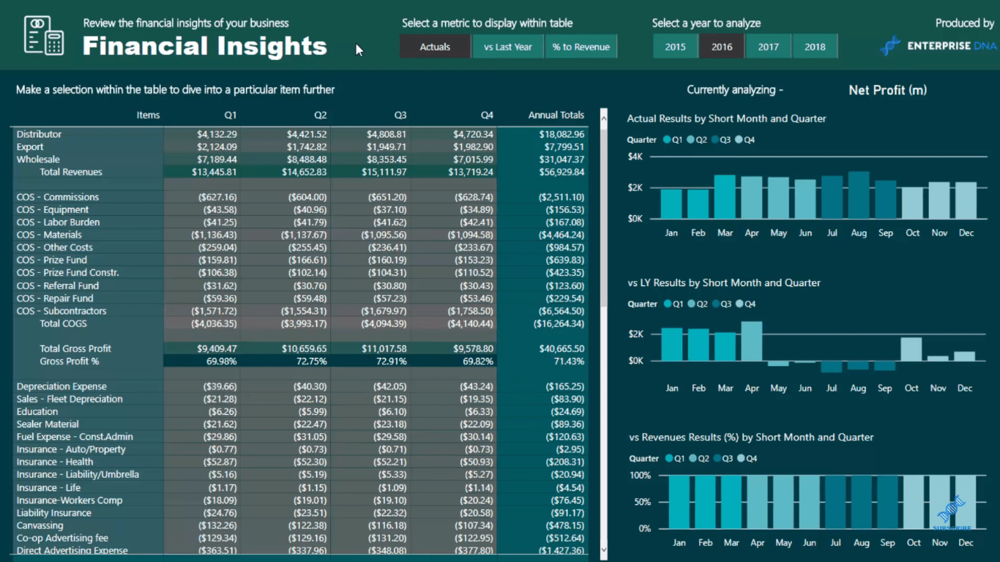Click the Oct bar in vs LY Results chart
This screenshot has width=1000, height=562.
click(x=911, y=349)
